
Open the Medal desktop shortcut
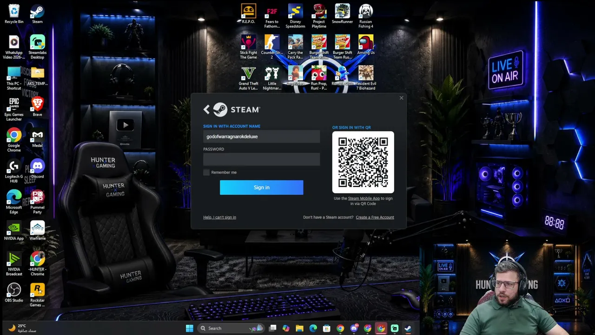point(37,138)
